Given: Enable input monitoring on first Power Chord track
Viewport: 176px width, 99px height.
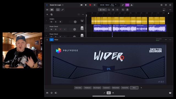Looking at the screenshot, I should pyautogui.click(x=65, y=29).
